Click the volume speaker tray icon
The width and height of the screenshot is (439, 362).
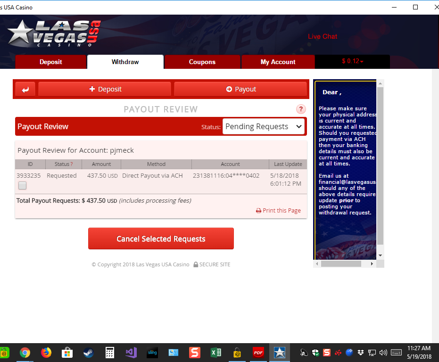pos(383,353)
